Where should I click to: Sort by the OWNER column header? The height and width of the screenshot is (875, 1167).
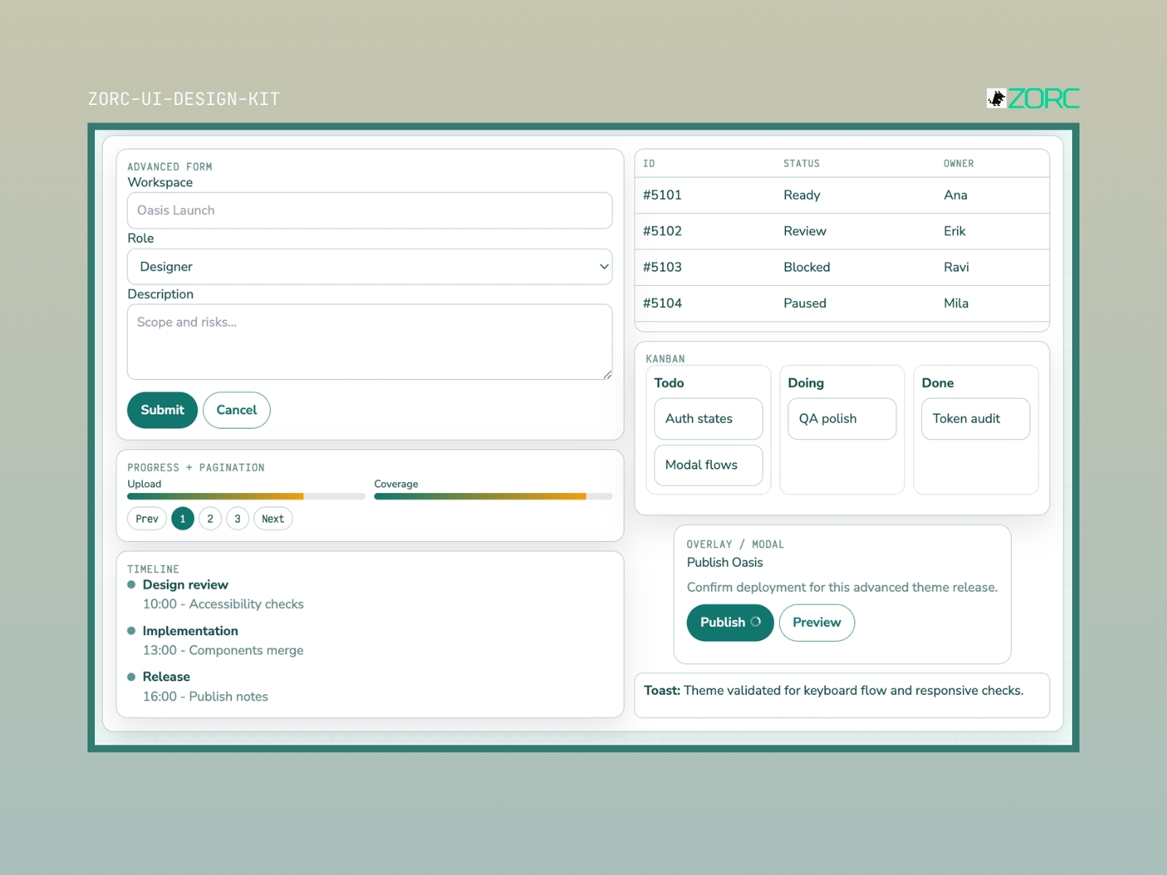(958, 163)
